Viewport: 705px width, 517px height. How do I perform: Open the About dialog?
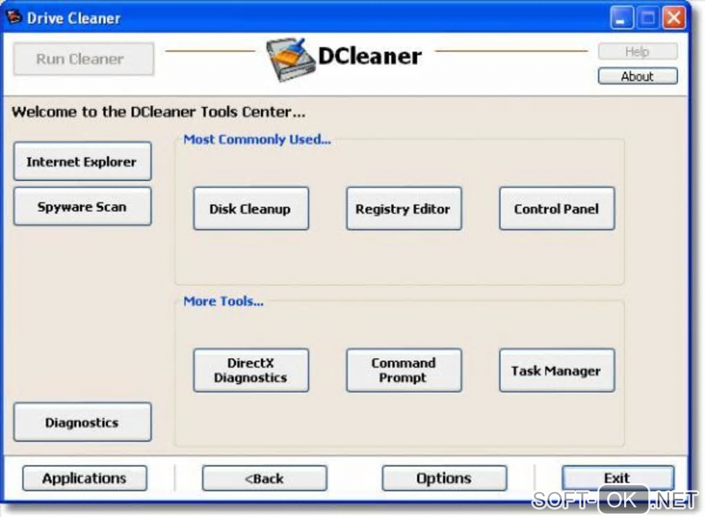click(x=637, y=76)
